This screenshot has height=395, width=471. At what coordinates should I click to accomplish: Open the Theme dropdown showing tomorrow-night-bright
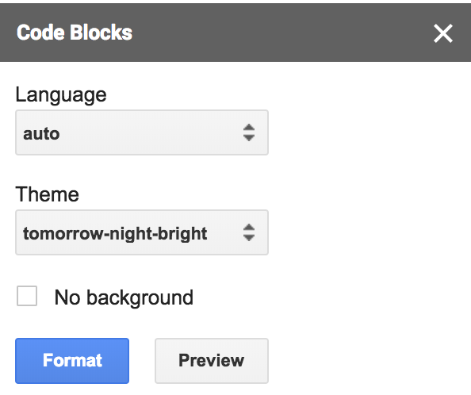tap(142, 232)
